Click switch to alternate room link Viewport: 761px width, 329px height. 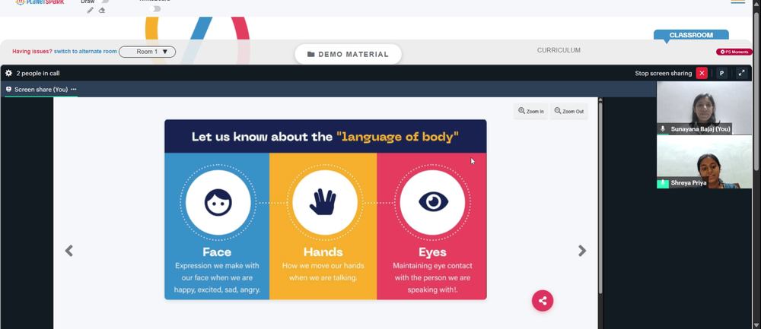point(85,52)
